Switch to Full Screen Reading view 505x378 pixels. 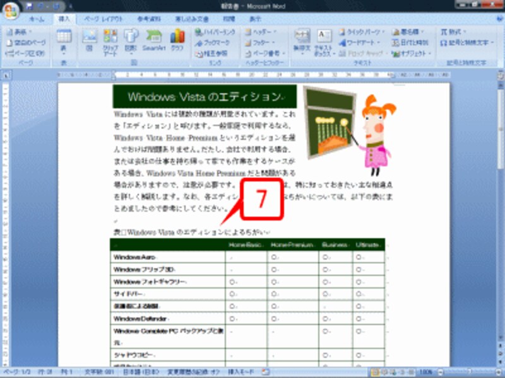tap(384, 372)
